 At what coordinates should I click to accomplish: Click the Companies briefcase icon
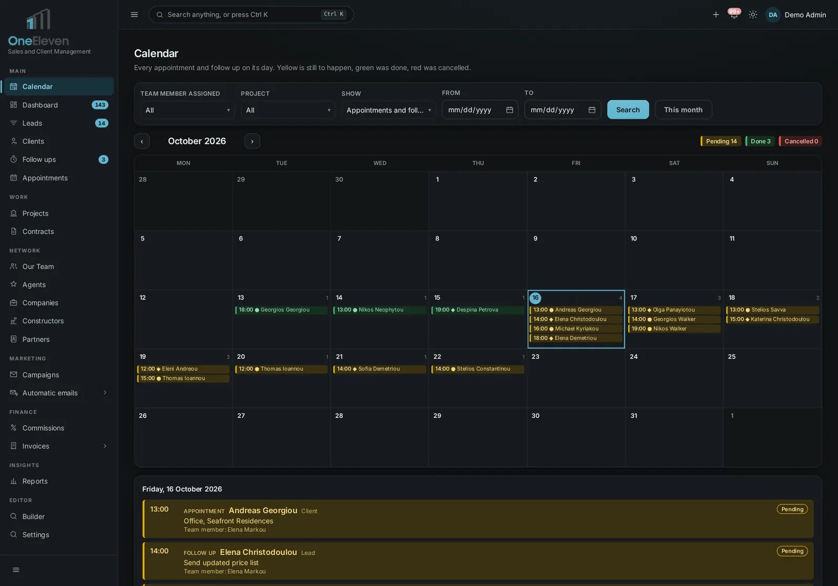pyautogui.click(x=14, y=302)
